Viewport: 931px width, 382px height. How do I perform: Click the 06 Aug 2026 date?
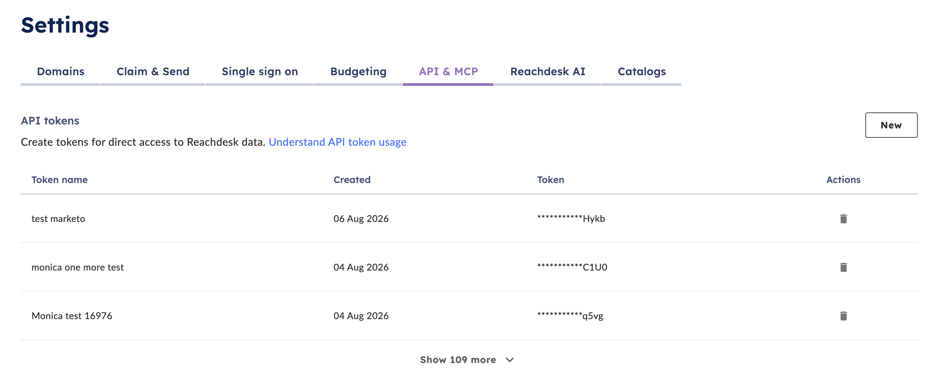click(361, 218)
